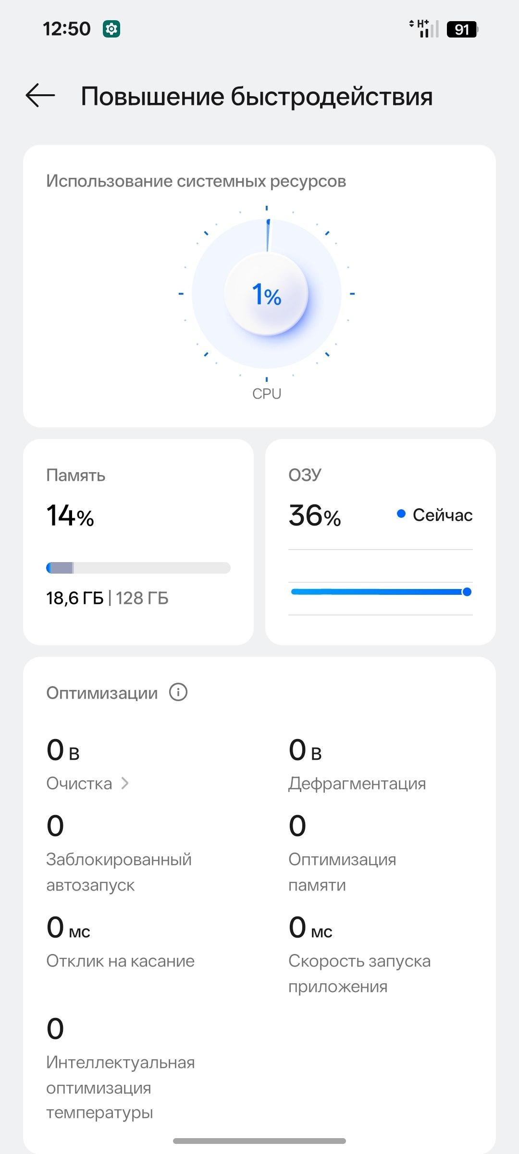Tap the 1% CPU center knob
This screenshot has width=519, height=1154.
tap(267, 294)
